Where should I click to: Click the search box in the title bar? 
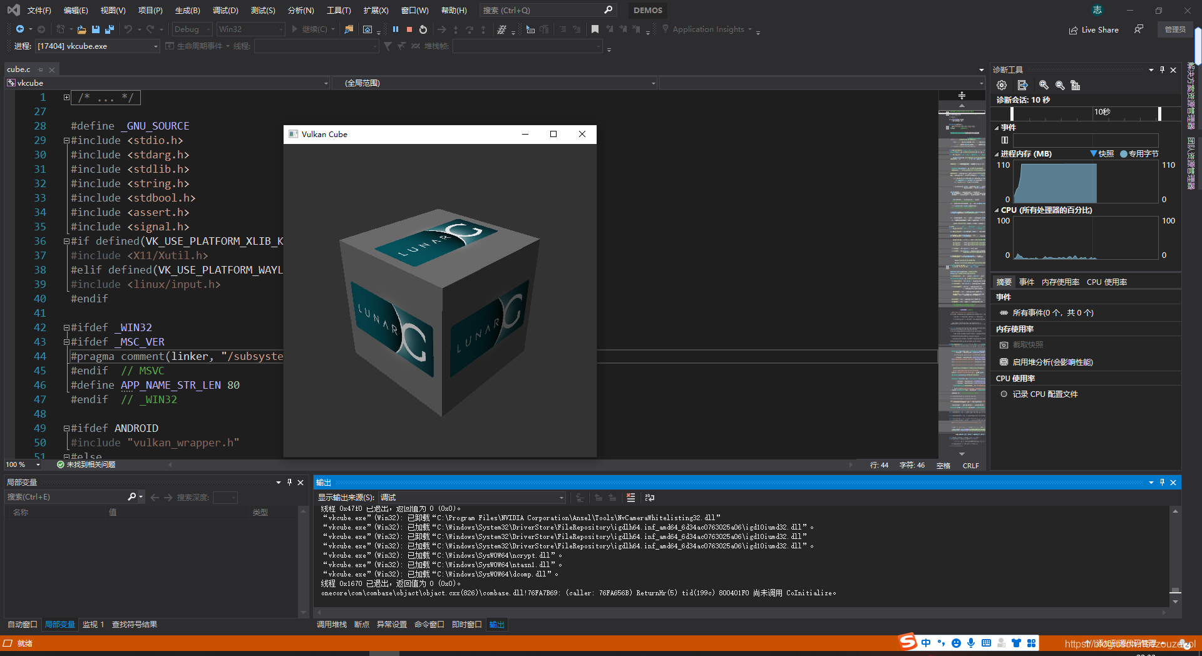[548, 11]
